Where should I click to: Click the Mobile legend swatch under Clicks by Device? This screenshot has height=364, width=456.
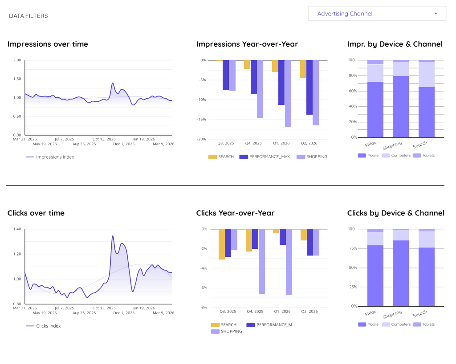(x=362, y=324)
